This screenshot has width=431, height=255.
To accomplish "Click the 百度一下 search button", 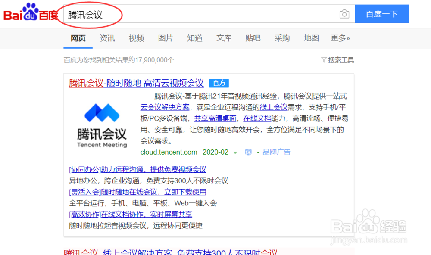I will (x=382, y=14).
